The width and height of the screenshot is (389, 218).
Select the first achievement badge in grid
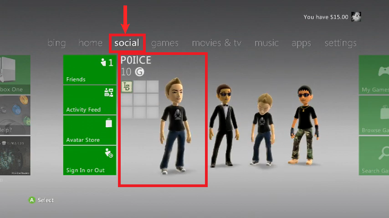127,86
